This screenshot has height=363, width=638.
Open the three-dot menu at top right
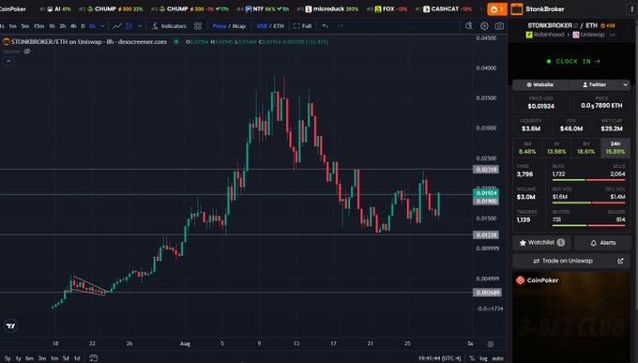pyautogui.click(x=631, y=9)
